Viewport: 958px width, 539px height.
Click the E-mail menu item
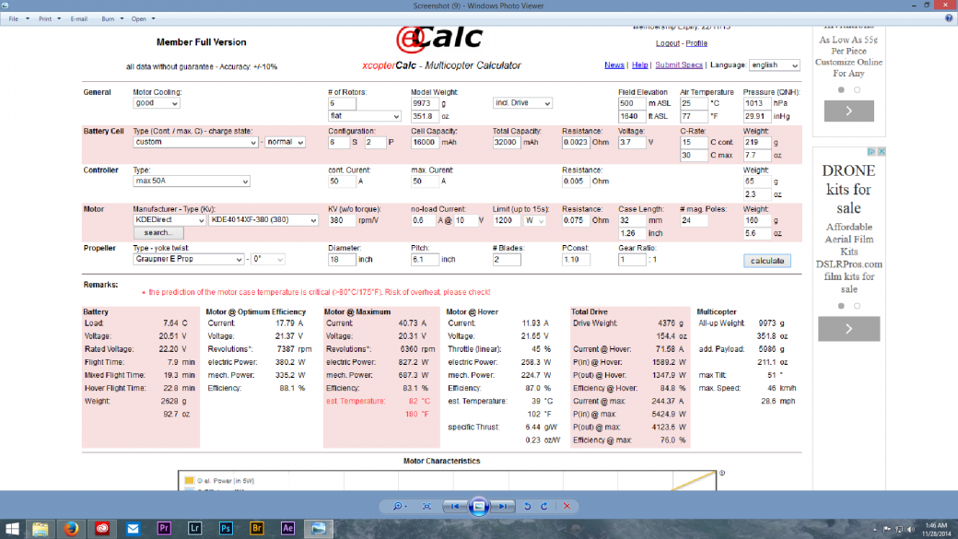click(79, 19)
